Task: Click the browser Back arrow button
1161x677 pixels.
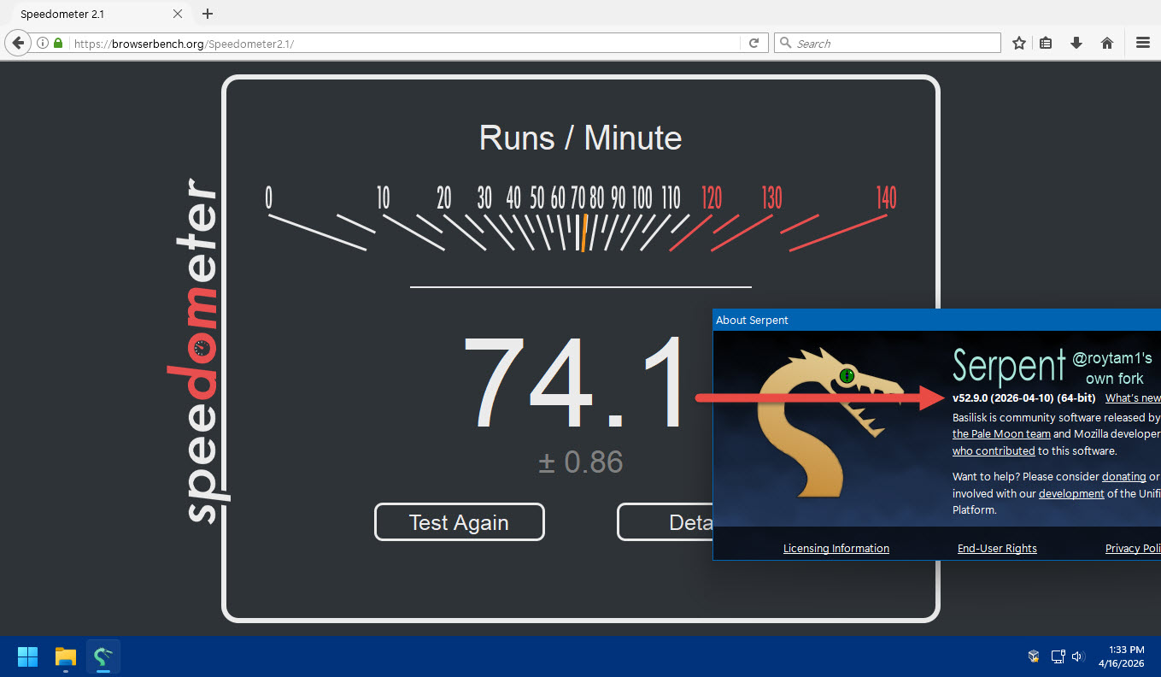Action: [18, 43]
